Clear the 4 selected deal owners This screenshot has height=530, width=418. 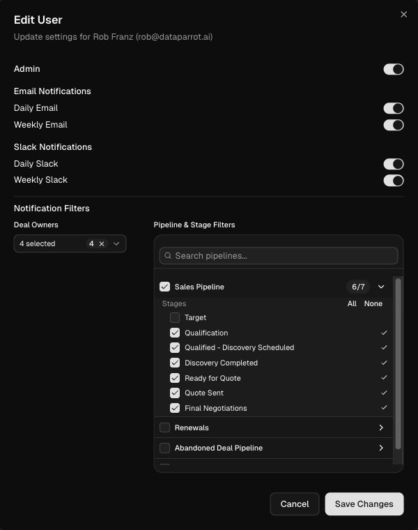(102, 244)
